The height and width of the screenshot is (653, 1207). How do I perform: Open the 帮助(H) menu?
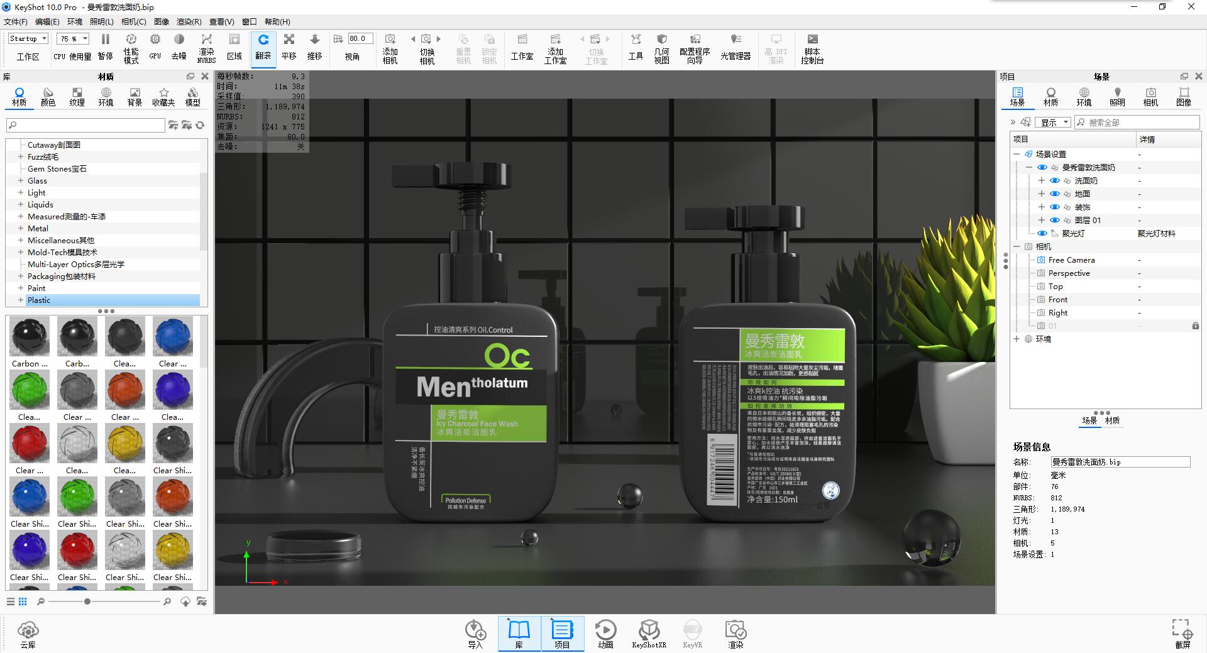277,22
